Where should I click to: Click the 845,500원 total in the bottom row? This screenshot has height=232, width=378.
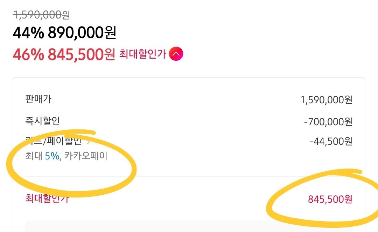(x=330, y=199)
